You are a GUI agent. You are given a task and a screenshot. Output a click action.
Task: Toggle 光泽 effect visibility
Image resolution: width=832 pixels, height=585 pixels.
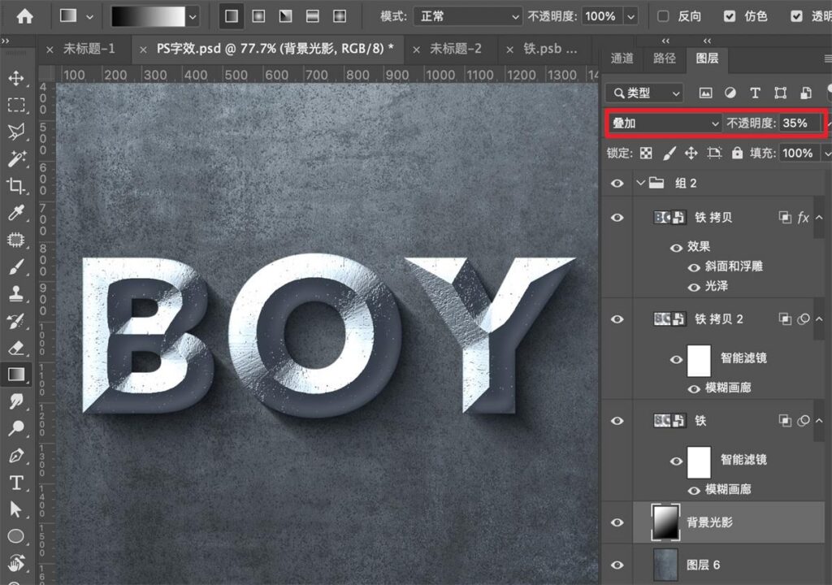[x=694, y=287]
